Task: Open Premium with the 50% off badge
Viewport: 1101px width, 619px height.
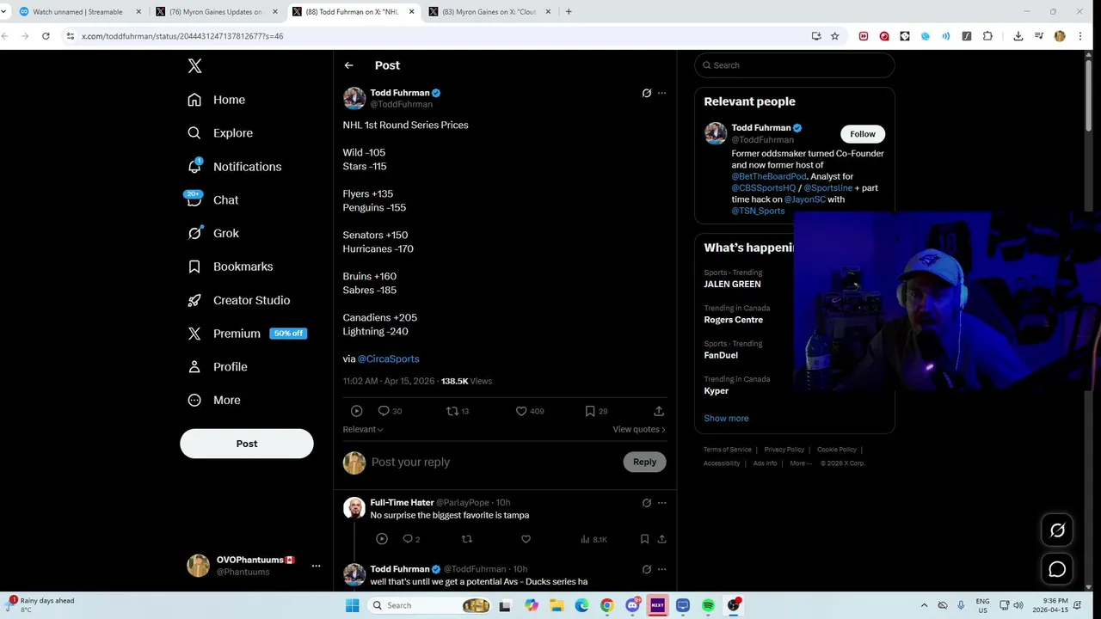Action: click(x=247, y=334)
